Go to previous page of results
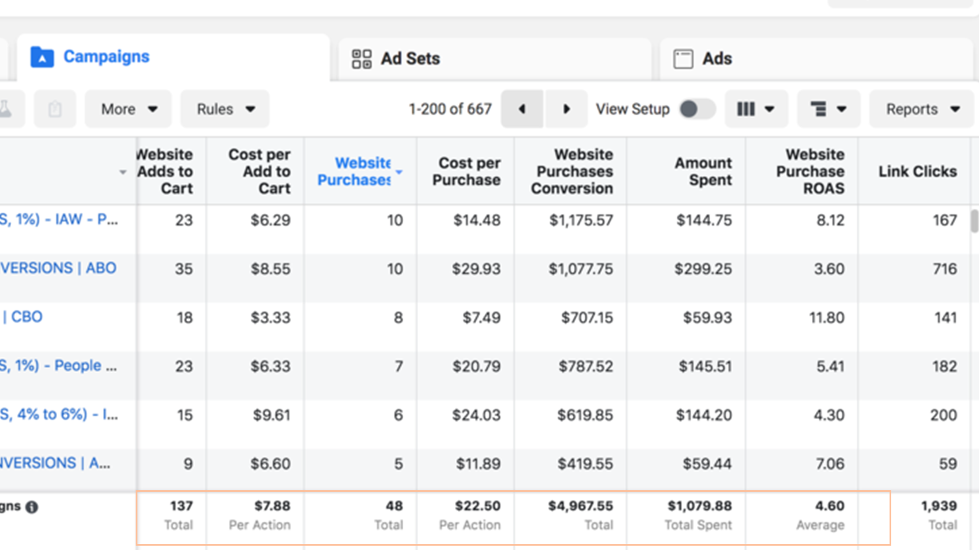The image size is (979, 550). pos(522,109)
